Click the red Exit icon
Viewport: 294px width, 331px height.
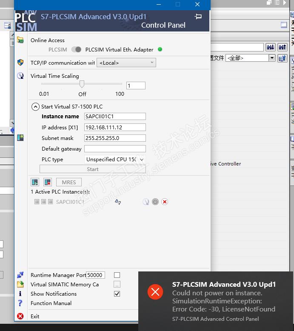pyautogui.click(x=20, y=316)
